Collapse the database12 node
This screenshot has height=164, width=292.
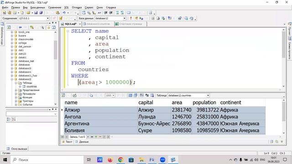tap(12, 79)
